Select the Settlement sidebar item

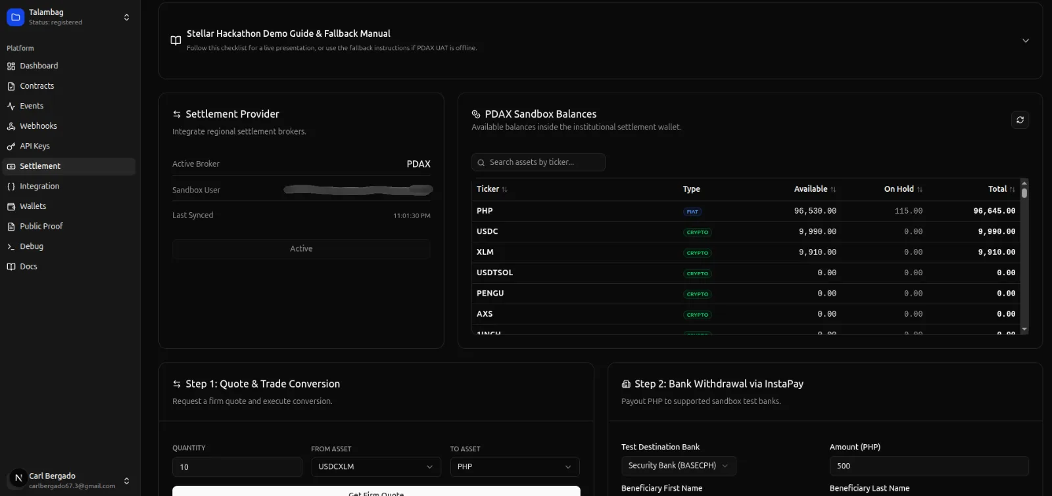69,166
